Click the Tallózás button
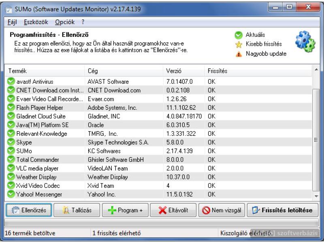Image resolution: width=324 pixels, height=243 pixels. (x=77, y=210)
